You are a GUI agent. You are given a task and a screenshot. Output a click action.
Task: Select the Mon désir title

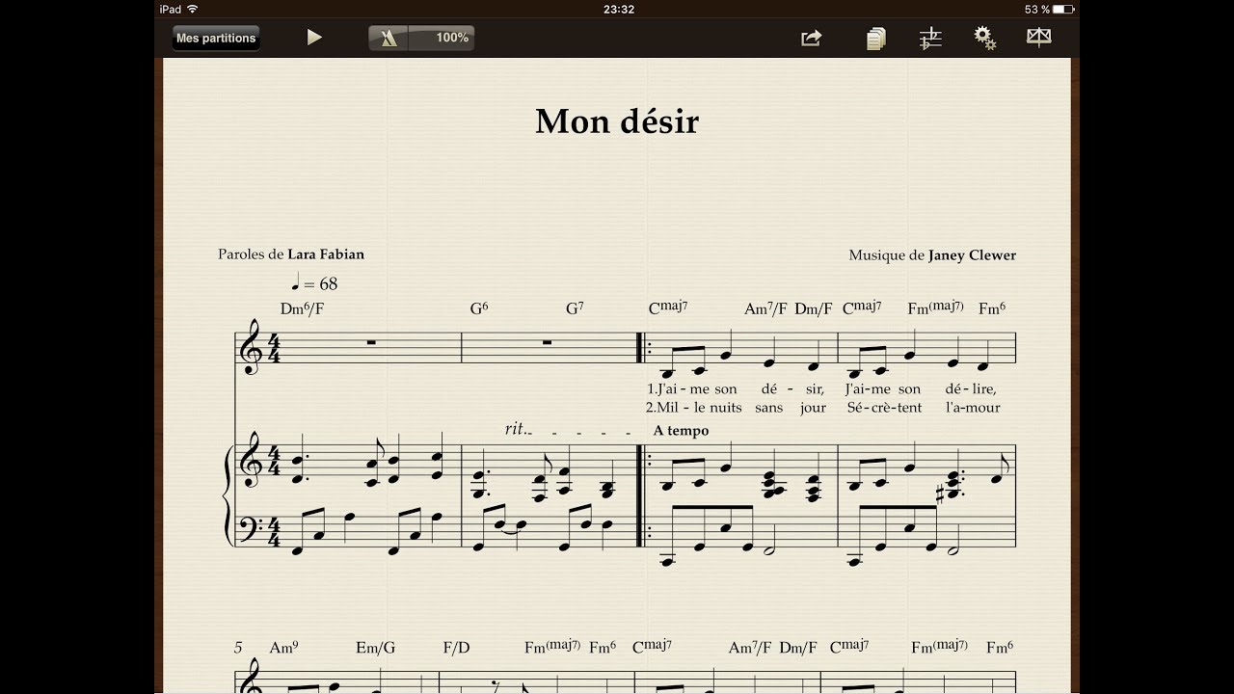pos(617,121)
